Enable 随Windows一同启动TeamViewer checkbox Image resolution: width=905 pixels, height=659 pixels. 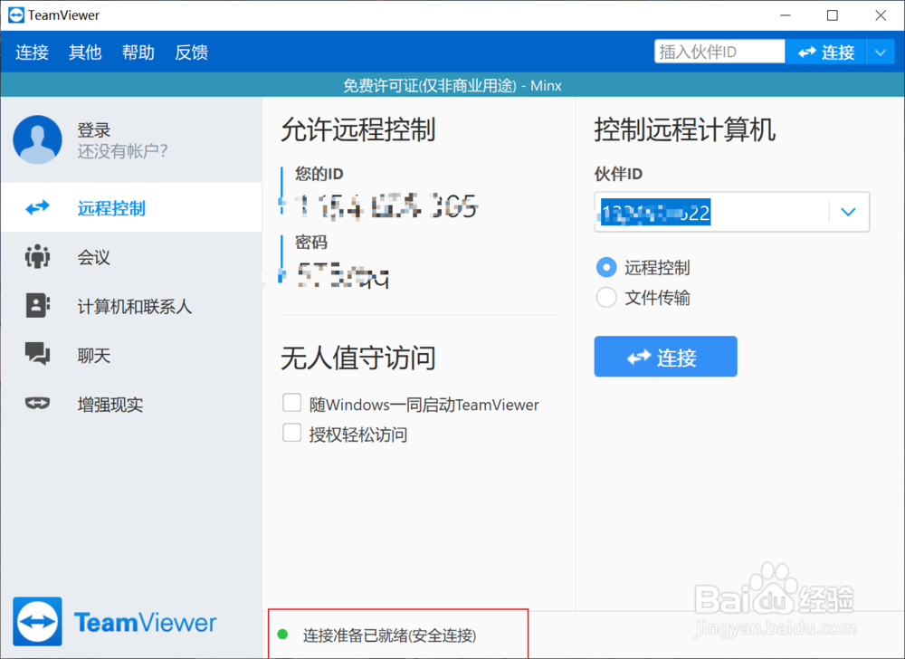point(292,403)
